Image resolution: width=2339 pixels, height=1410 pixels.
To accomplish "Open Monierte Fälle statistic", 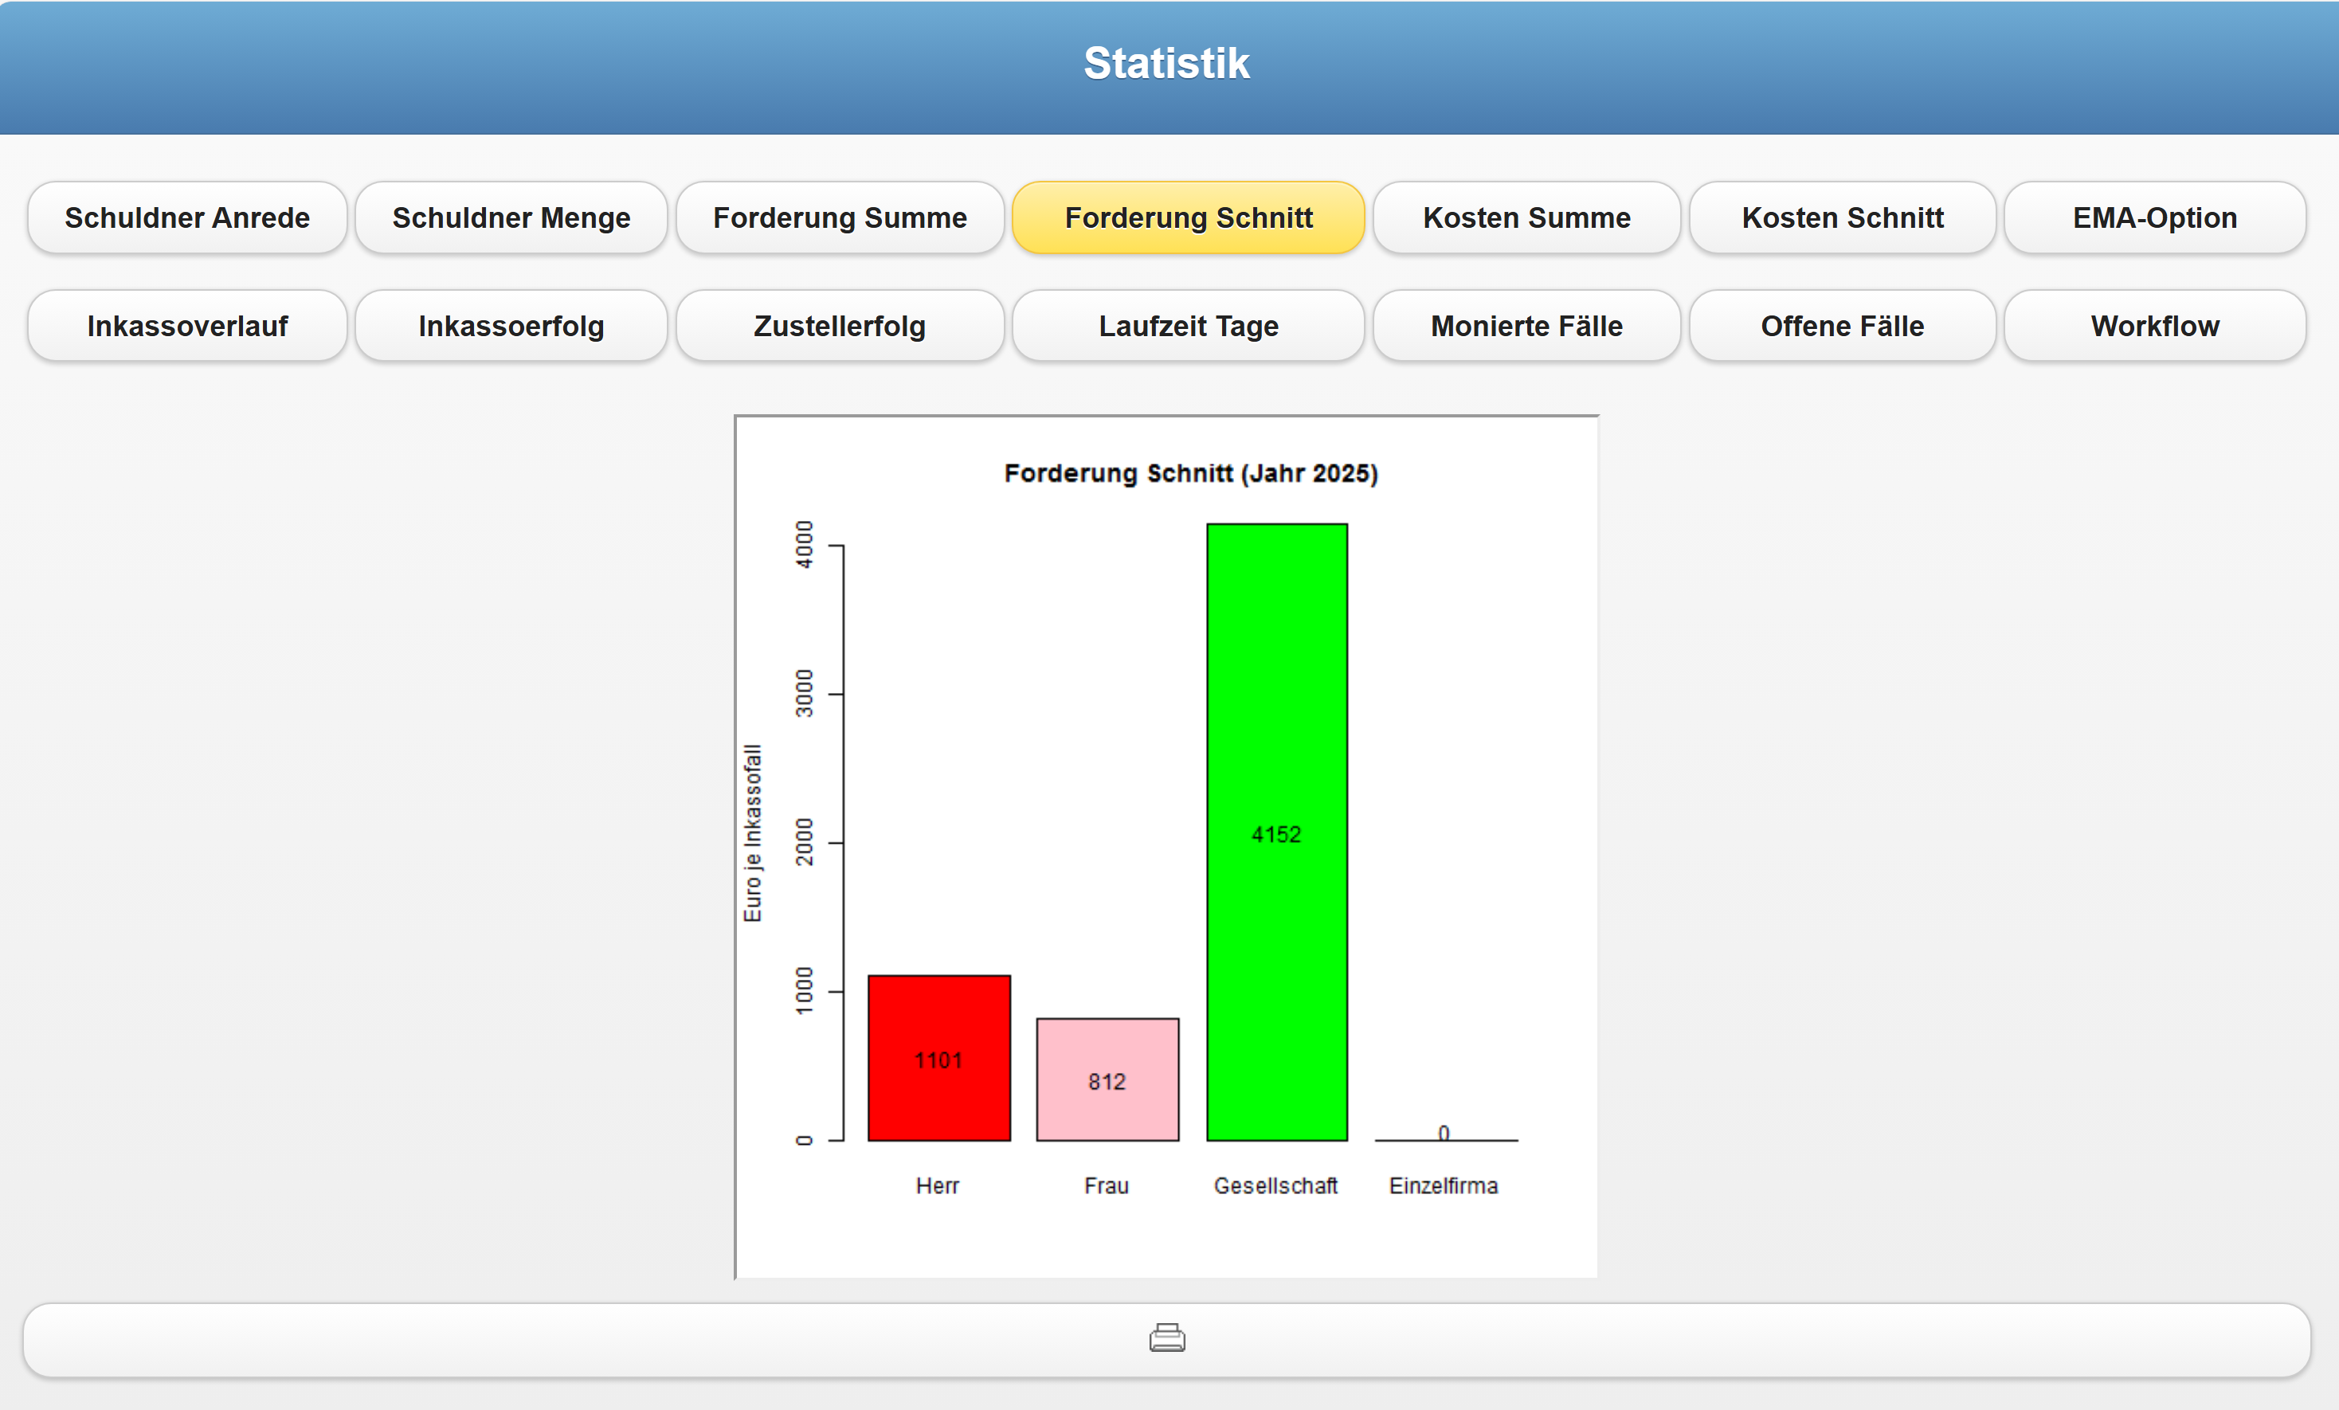I will pyautogui.click(x=1526, y=326).
